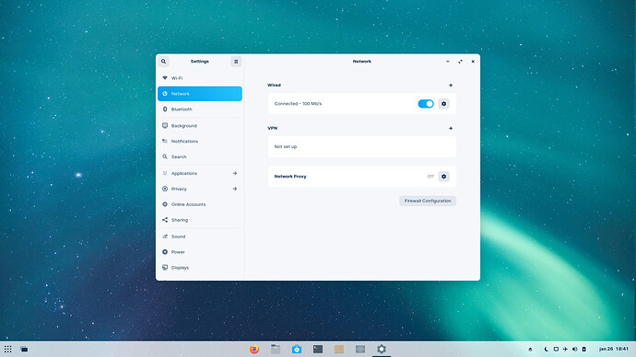The image size is (636, 357).
Task: Click the 'Connected - 100 Mb/s' text
Action: [x=298, y=104]
